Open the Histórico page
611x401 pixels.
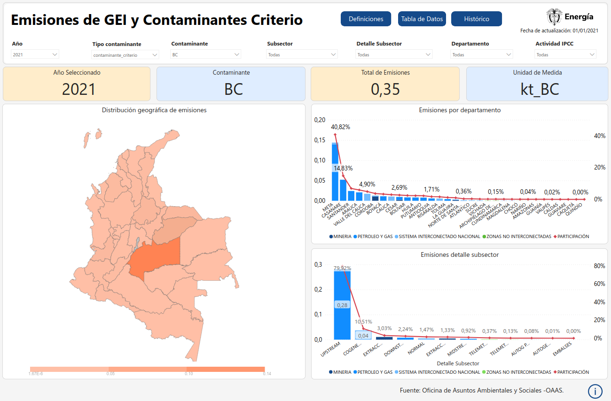click(x=477, y=19)
